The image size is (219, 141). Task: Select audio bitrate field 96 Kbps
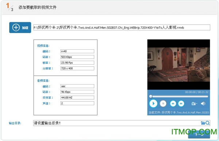77,92
